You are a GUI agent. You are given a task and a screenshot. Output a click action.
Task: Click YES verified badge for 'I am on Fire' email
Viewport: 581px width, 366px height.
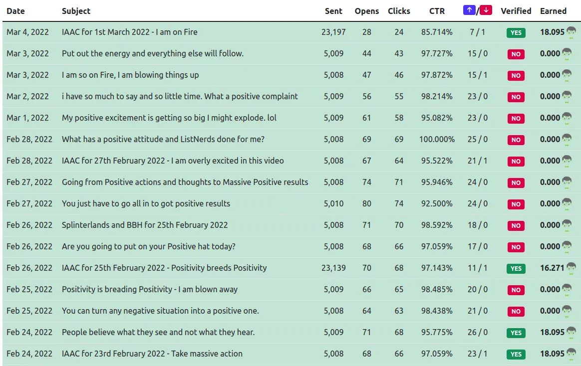coord(516,33)
